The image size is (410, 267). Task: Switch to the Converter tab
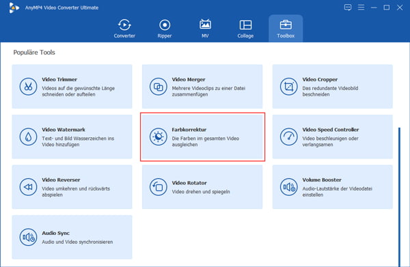(x=124, y=29)
